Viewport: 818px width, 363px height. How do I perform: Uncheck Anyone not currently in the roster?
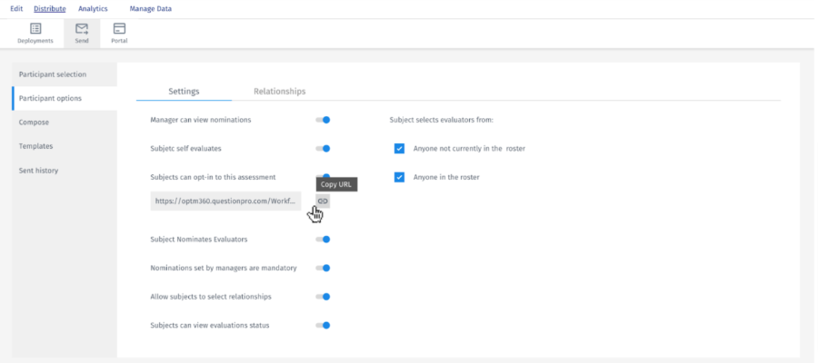[399, 148]
